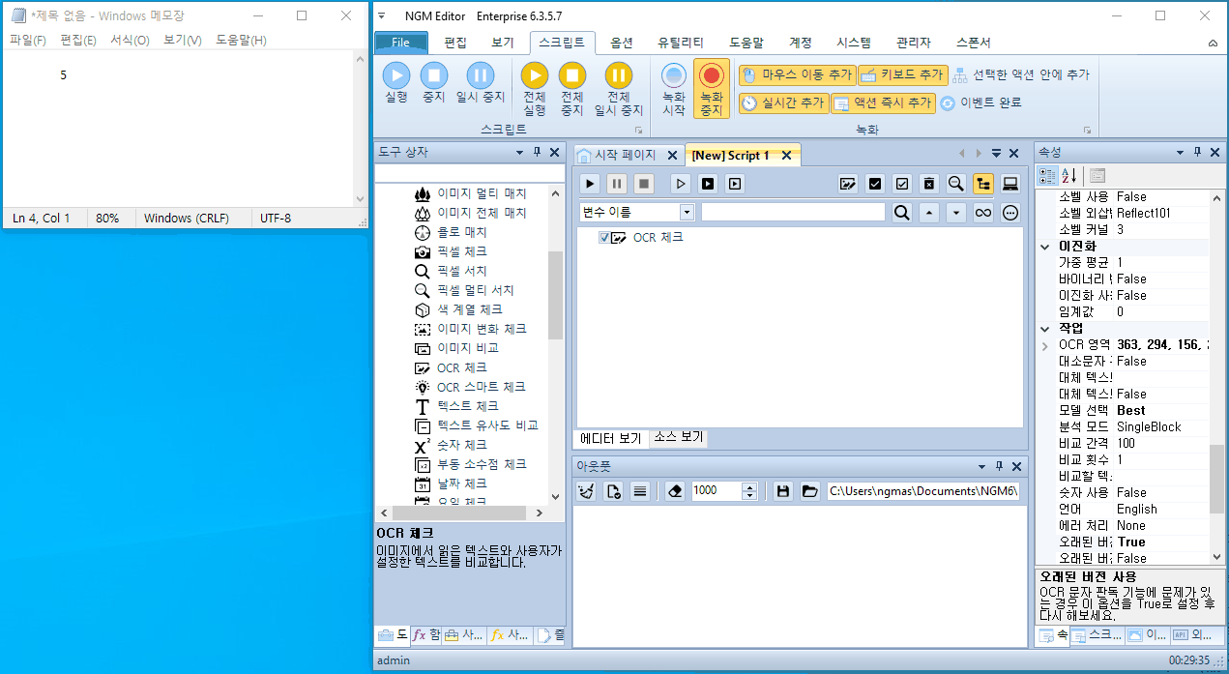1229x674 pixels.
Task: Toggle 마우스 이동 추가 option
Action: point(797,74)
